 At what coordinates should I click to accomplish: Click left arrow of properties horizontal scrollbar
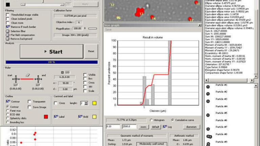click(207, 80)
